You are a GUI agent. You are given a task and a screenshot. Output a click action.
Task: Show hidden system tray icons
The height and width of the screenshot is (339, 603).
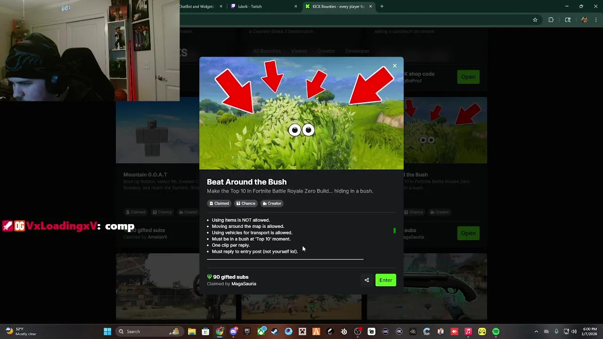coord(536,331)
